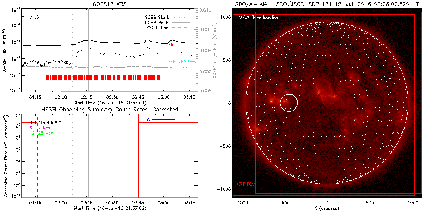Viewport: 430px width, 215px height.
Task: Click the C1.6 flare class label
Action: coord(34,18)
